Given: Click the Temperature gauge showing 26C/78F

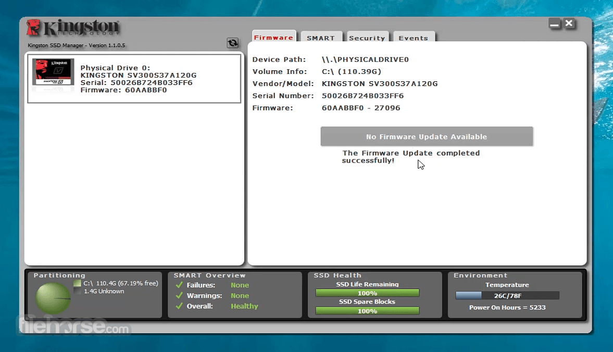Looking at the screenshot, I should coord(507,295).
